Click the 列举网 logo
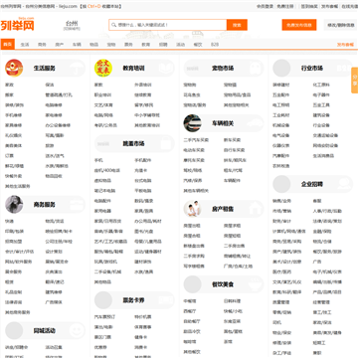 click(x=17, y=24)
